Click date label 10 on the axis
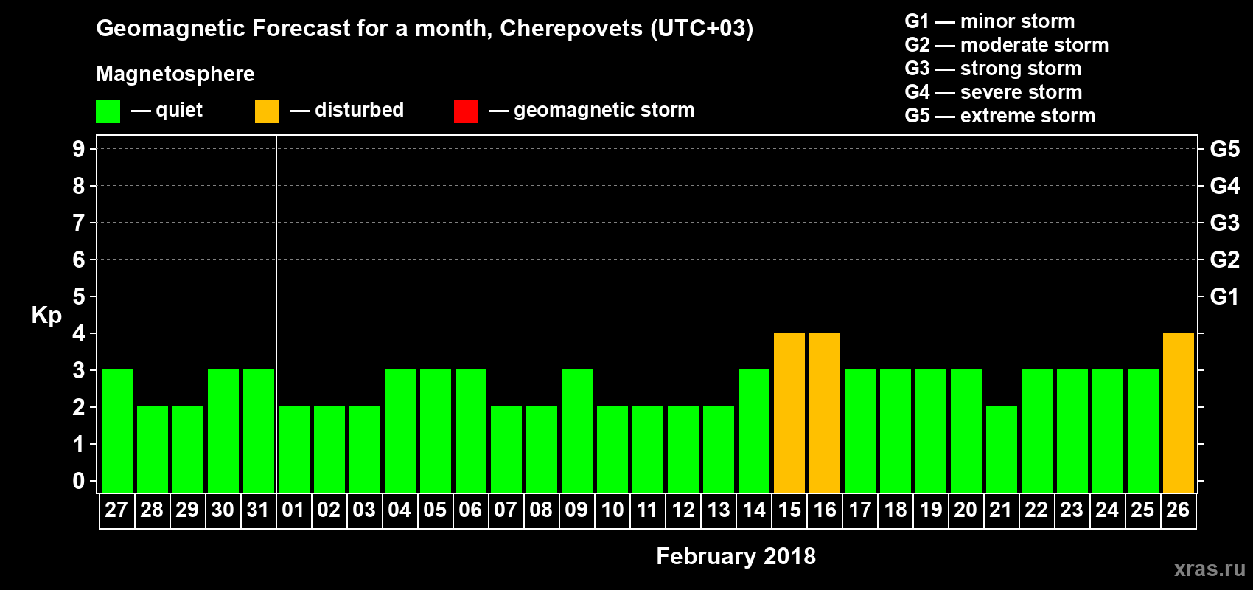This screenshot has height=590, width=1253. (612, 510)
